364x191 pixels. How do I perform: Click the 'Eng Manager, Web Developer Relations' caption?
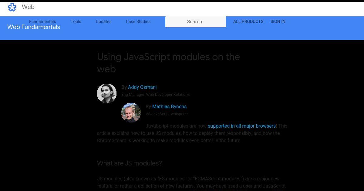(155, 95)
